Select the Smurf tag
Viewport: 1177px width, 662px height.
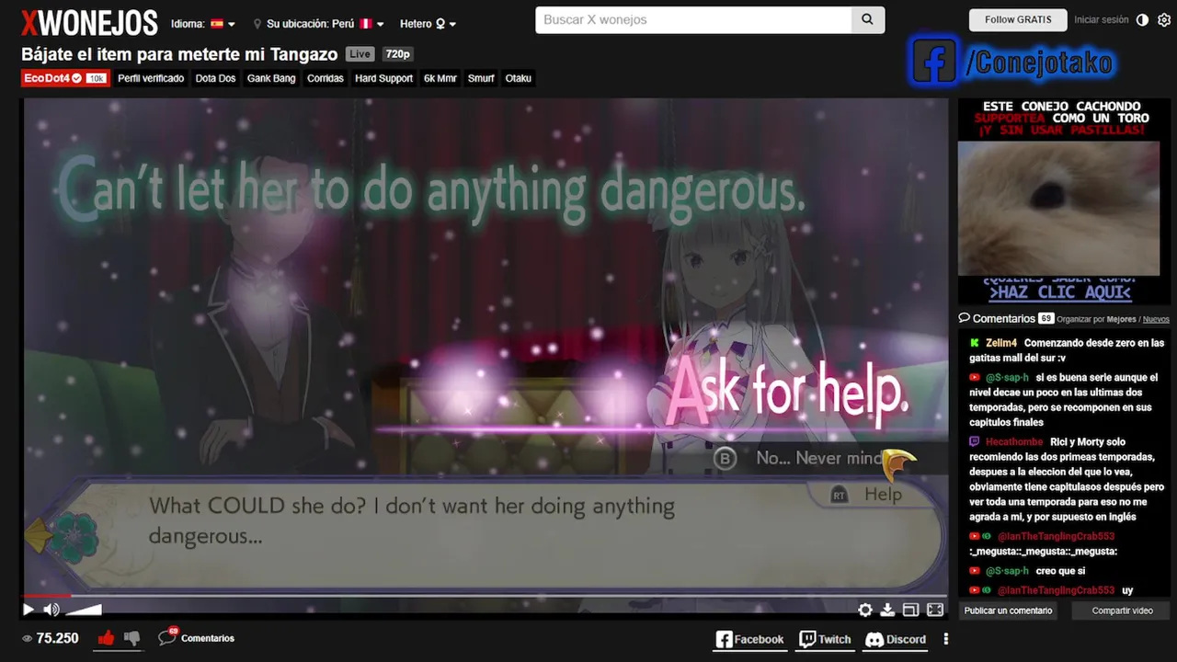481,78
